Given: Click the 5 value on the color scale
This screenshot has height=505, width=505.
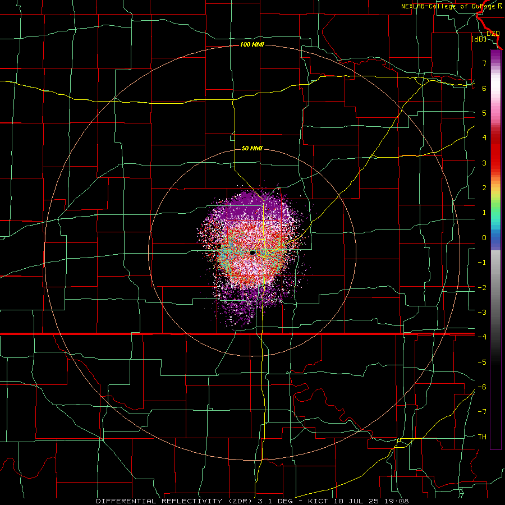Looking at the screenshot, I should (x=484, y=113).
